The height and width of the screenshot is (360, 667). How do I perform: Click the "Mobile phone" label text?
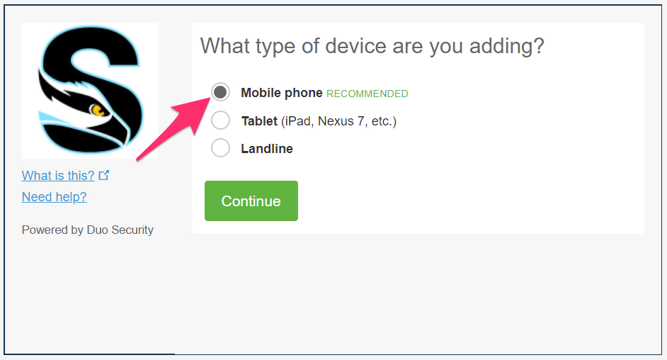pos(282,93)
